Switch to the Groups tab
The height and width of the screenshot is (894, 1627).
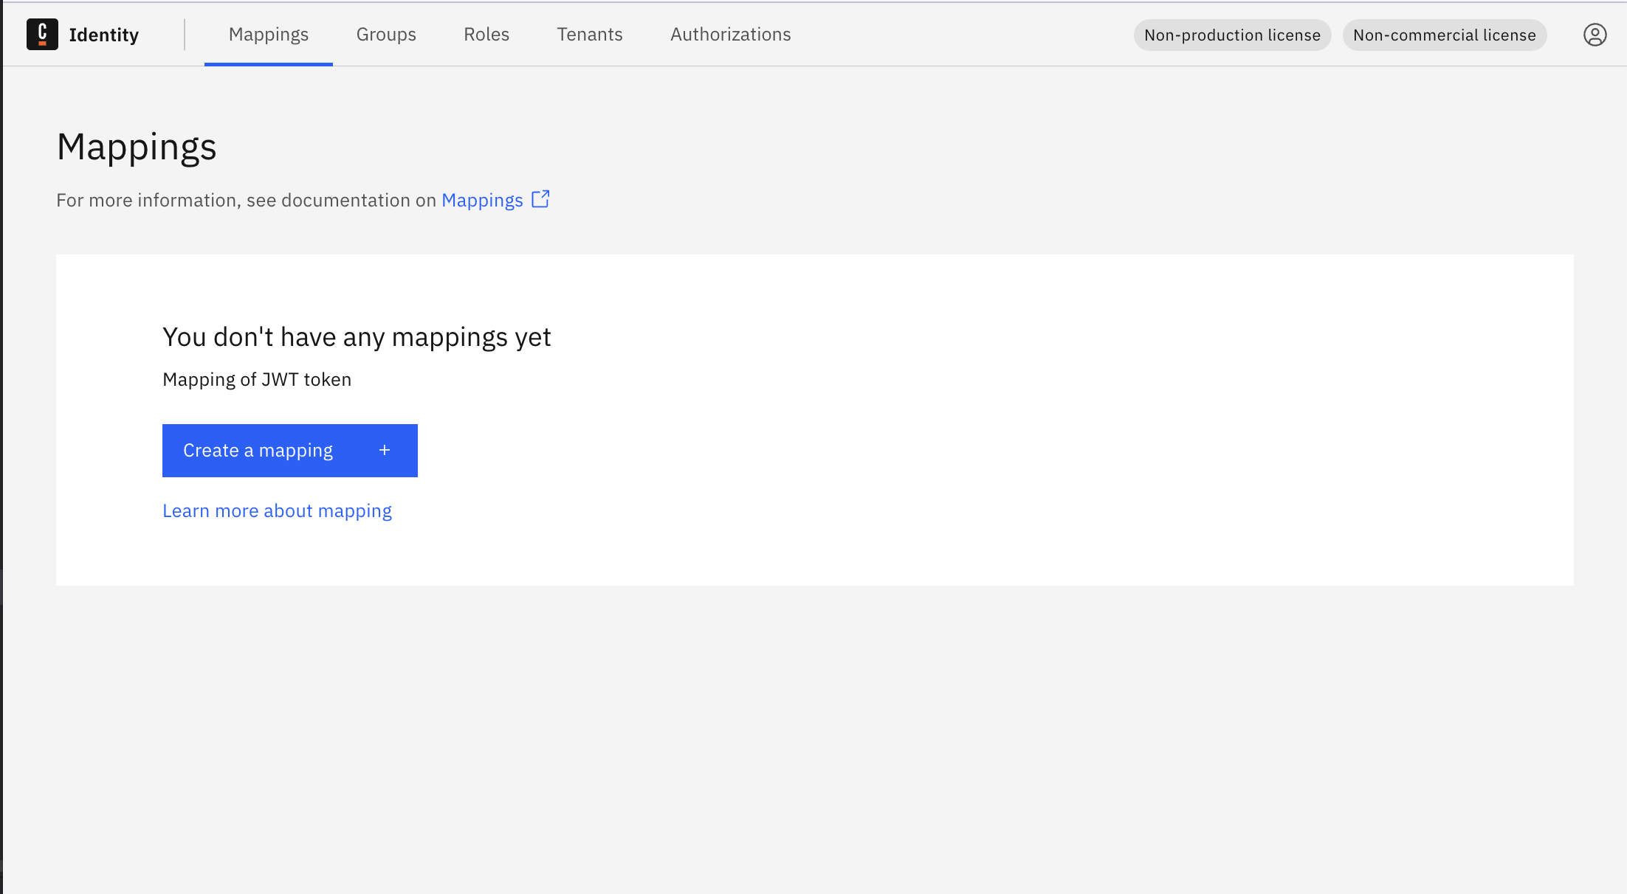[x=386, y=34]
